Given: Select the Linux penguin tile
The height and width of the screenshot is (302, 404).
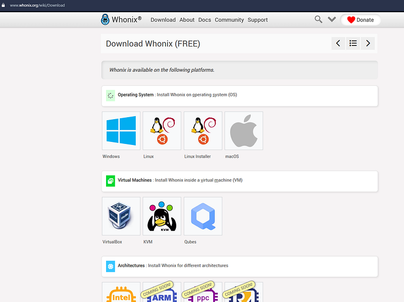Looking at the screenshot, I should pos(162,131).
